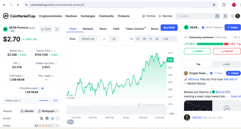The width and height of the screenshot is (241, 129).
Task: Select Price chart toggle
Action: [x=72, y=39]
